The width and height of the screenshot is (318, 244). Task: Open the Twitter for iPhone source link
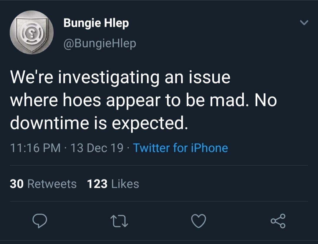click(x=180, y=148)
